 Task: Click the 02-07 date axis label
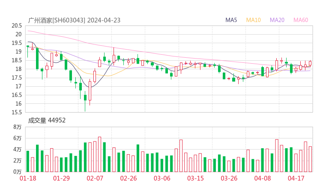[x=95, y=178]
